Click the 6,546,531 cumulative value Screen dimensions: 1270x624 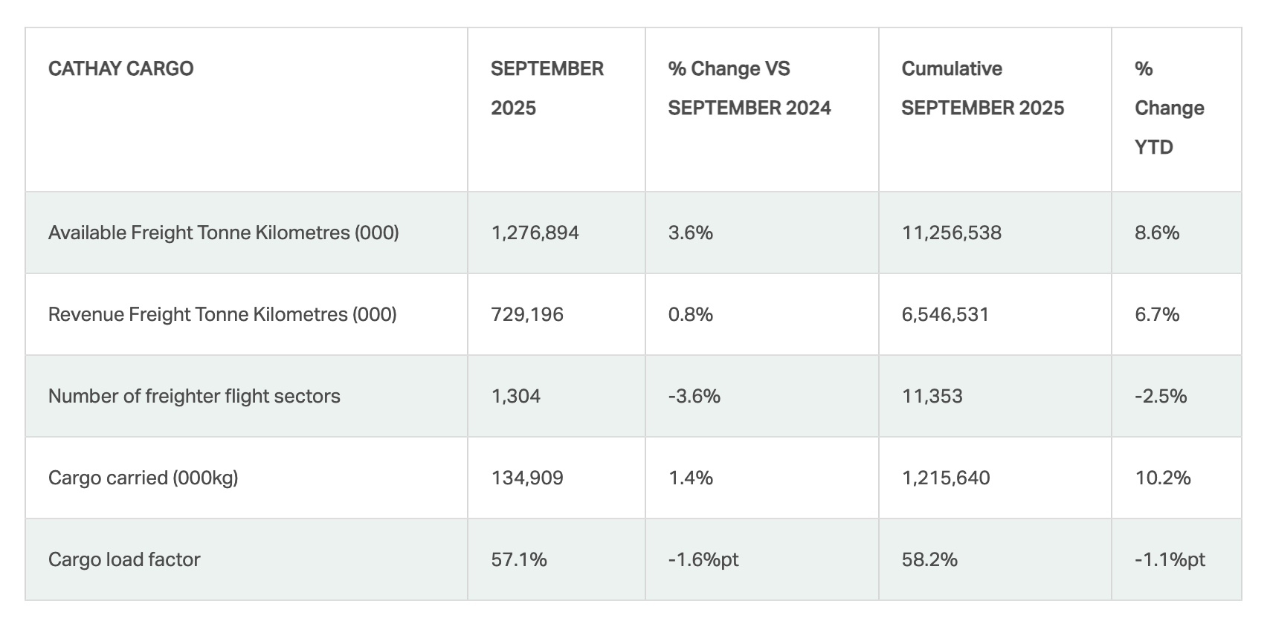coord(945,314)
